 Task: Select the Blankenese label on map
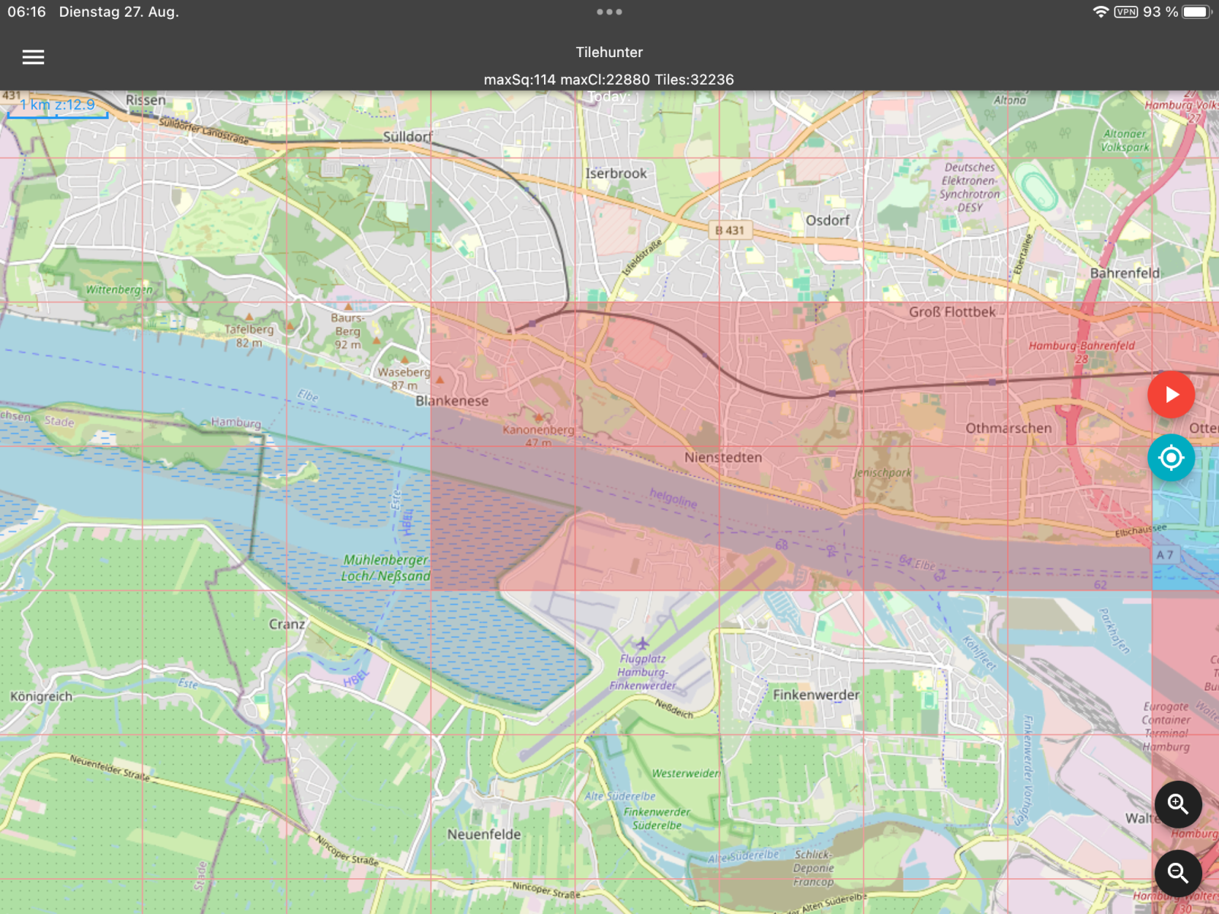[x=452, y=401]
